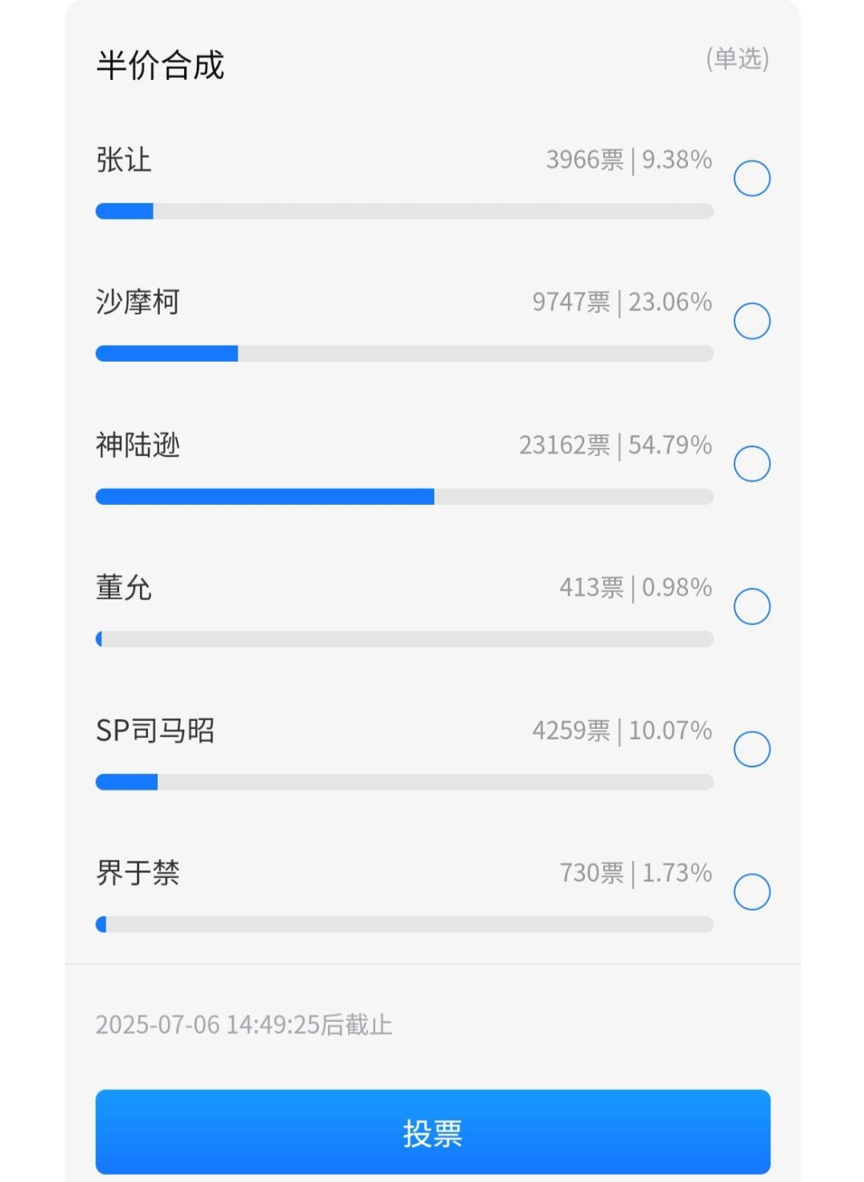Click the 沙摩柯 vote progress bar
This screenshot has width=864, height=1182.
(405, 354)
